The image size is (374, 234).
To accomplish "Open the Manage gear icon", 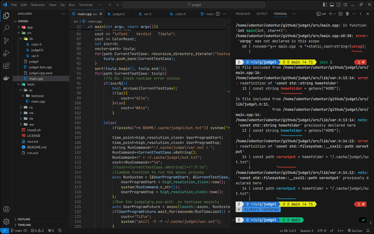I will pos(6,221).
